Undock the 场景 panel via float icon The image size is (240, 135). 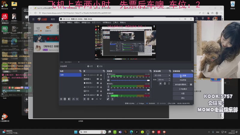(80, 71)
